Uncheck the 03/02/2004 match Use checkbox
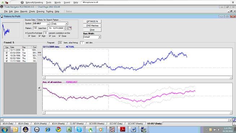 6,53
